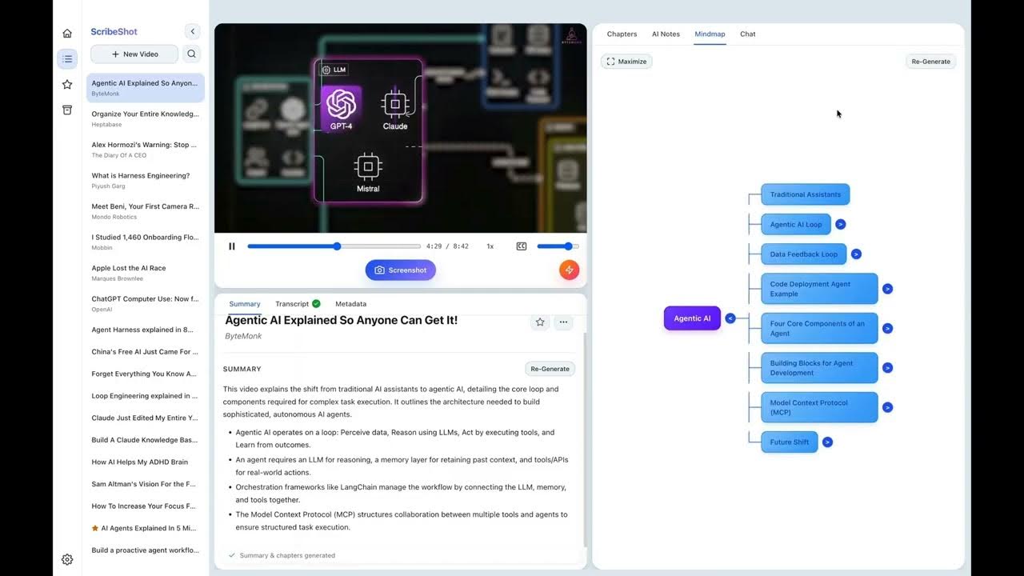
Task: Switch to Chapters tab
Action: (x=622, y=34)
